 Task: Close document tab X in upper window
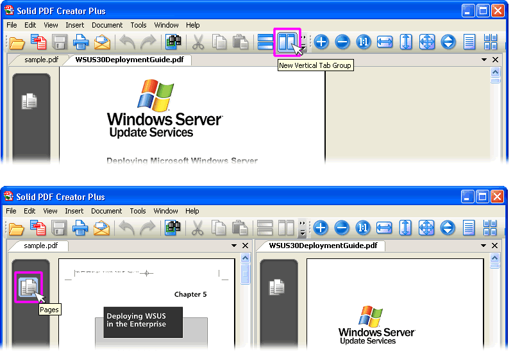point(495,60)
